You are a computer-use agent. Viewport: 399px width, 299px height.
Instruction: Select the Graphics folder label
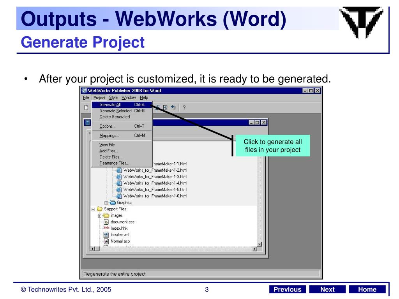coord(124,202)
